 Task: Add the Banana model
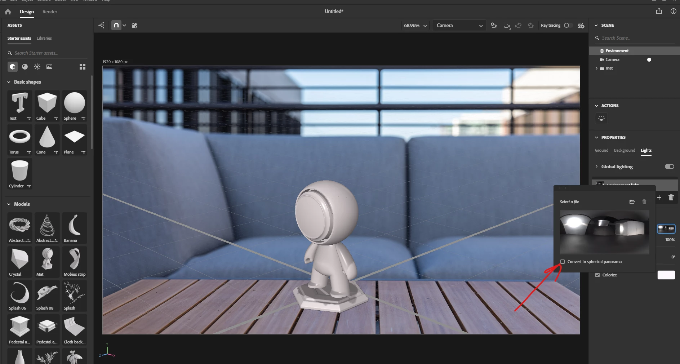pyautogui.click(x=75, y=228)
